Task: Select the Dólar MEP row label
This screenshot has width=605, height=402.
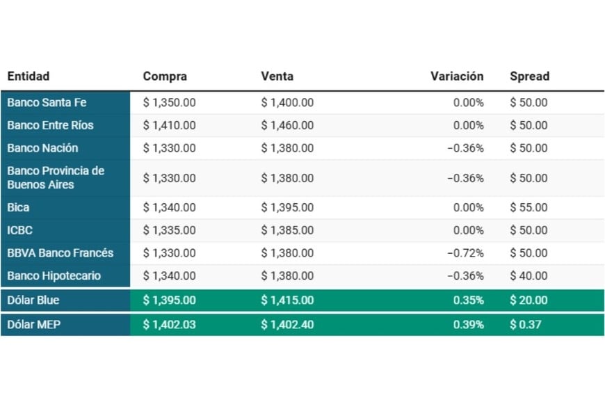Action: pyautogui.click(x=33, y=325)
